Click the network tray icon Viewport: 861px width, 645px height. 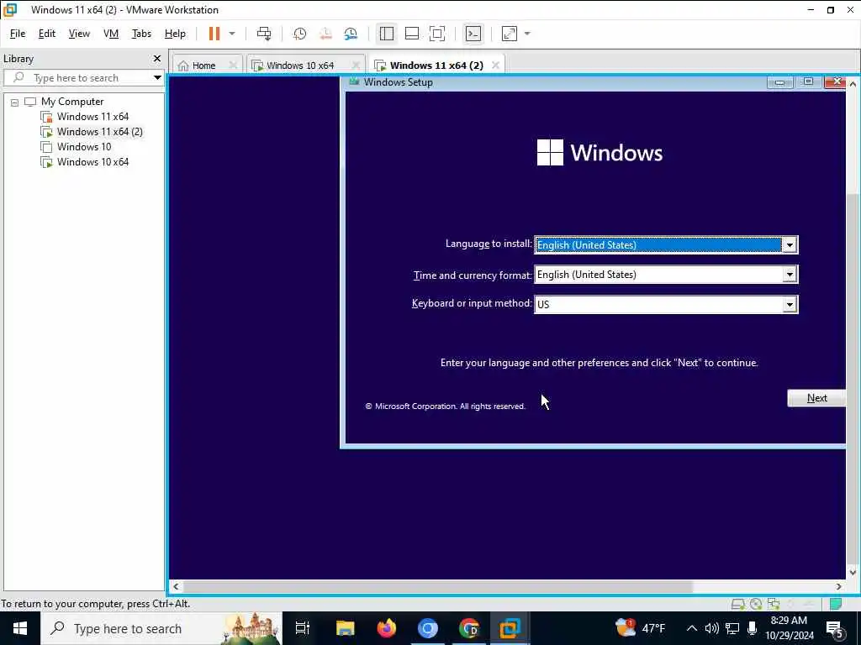(x=732, y=628)
